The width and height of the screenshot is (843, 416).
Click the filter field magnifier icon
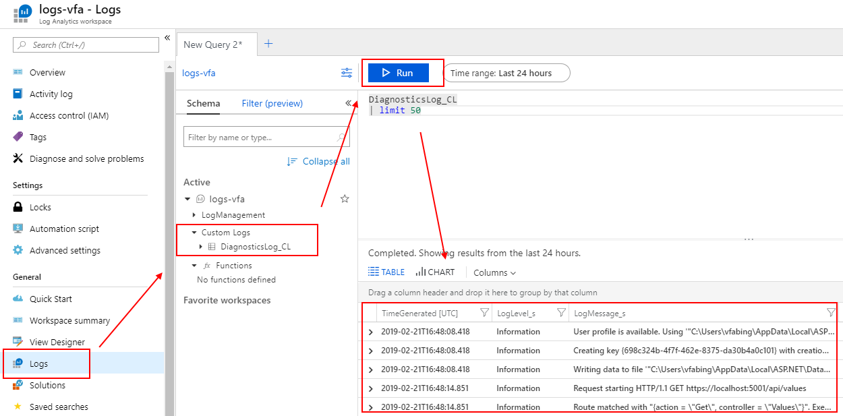coord(342,137)
